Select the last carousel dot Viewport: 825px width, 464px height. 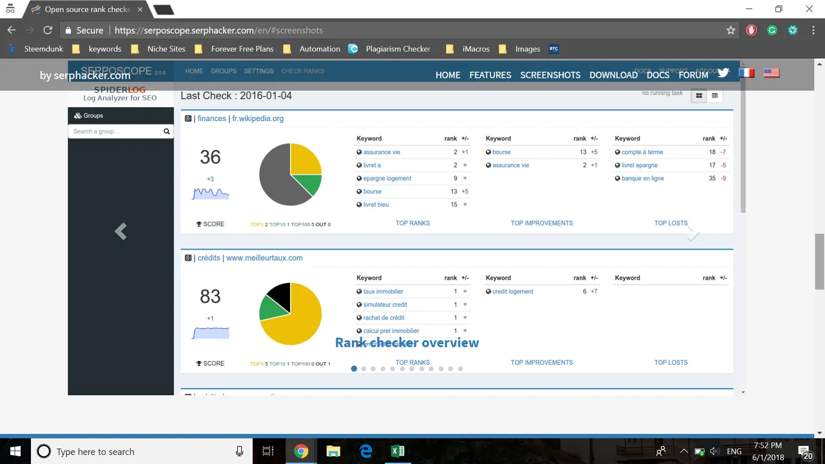[460, 369]
